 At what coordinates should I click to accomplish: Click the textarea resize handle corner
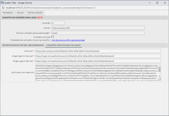(x=160, y=79)
